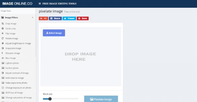Click the Pixelate image button

(101, 99)
